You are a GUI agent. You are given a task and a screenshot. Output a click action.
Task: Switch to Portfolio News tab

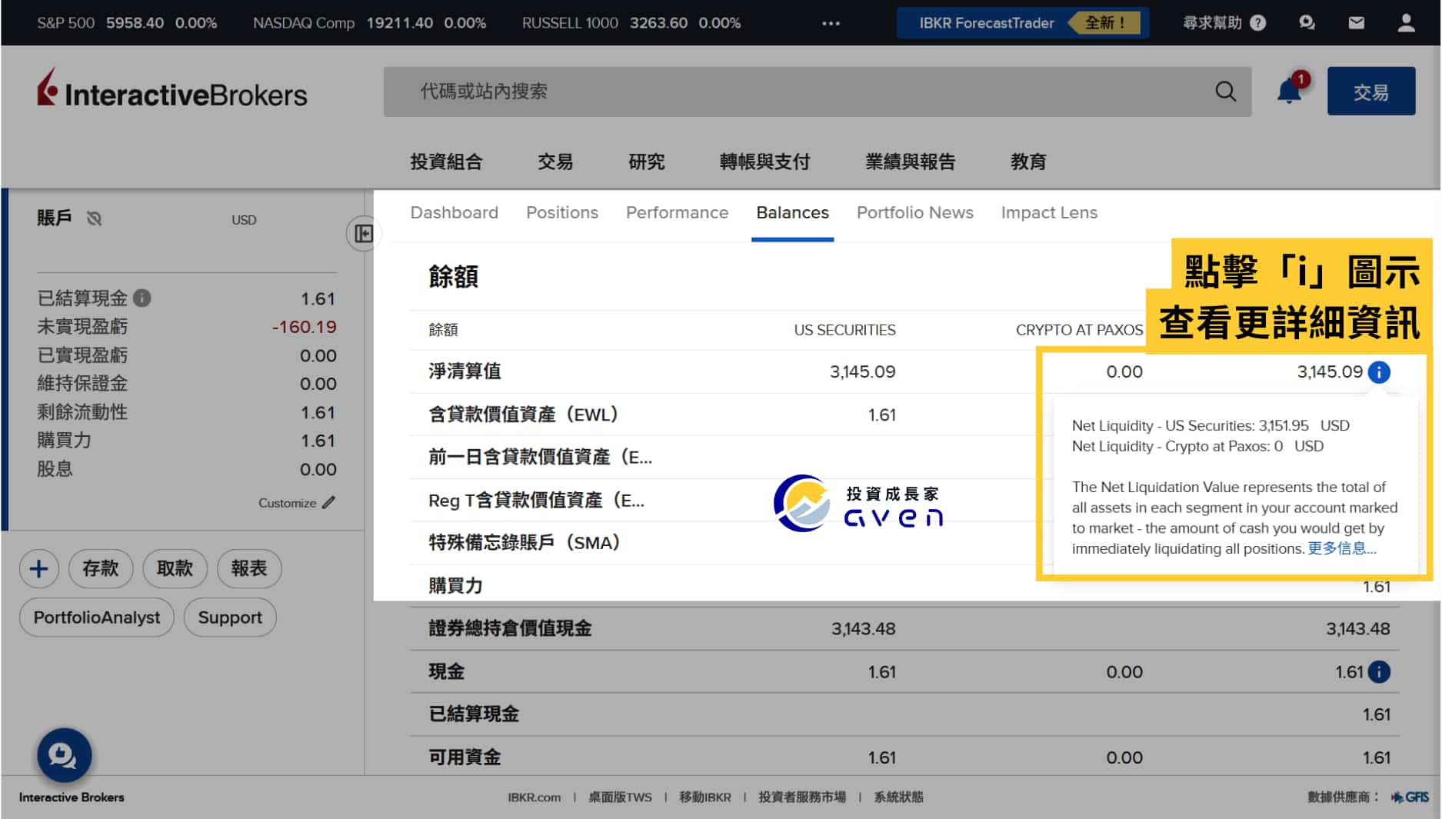coord(914,212)
